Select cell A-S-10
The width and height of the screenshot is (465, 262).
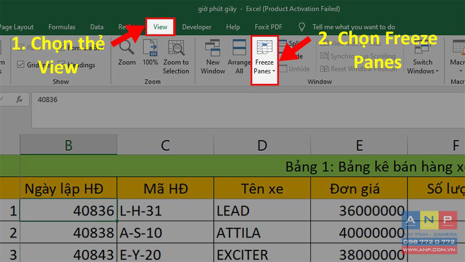pyautogui.click(x=165, y=232)
